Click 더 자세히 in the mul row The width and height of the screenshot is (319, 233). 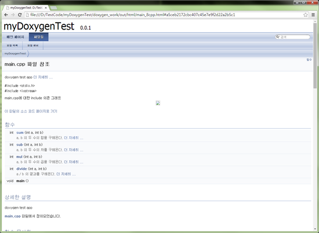coord(74,162)
